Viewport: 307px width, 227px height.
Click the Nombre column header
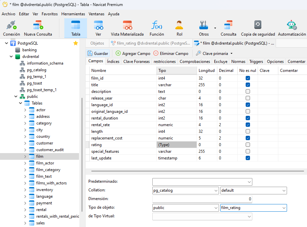pyautogui.click(x=123, y=71)
